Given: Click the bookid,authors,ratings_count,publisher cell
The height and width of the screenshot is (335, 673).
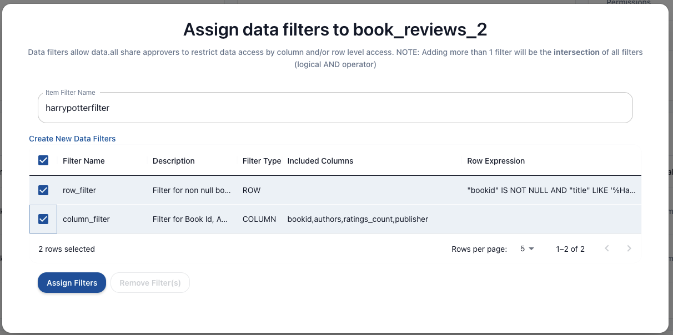Looking at the screenshot, I should 372,219.
